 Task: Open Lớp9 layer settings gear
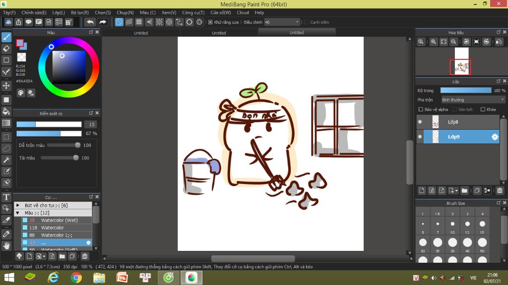495,137
